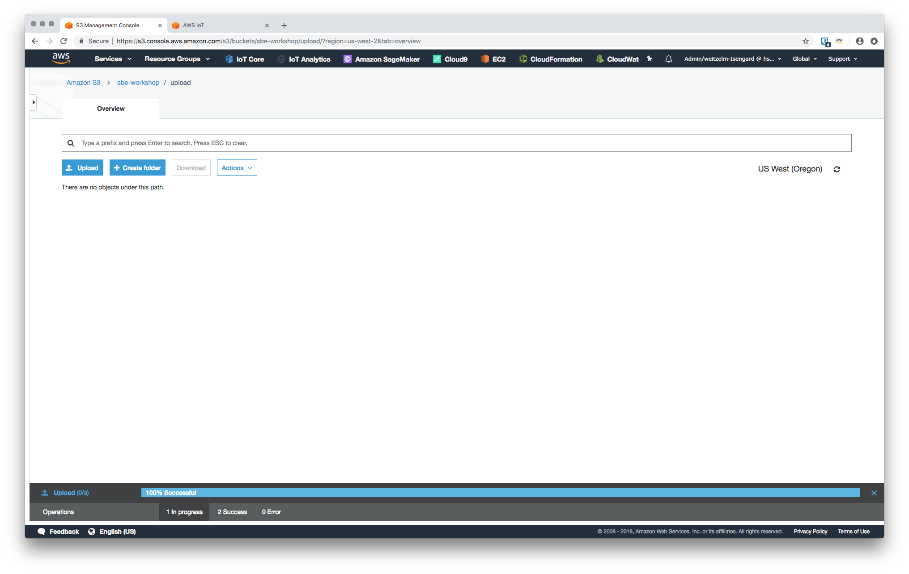Select the Overview tab
The image size is (909, 574).
coord(111,109)
